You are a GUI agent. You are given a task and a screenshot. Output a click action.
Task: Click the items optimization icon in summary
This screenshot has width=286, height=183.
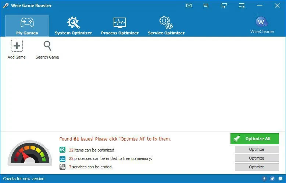tap(62, 150)
